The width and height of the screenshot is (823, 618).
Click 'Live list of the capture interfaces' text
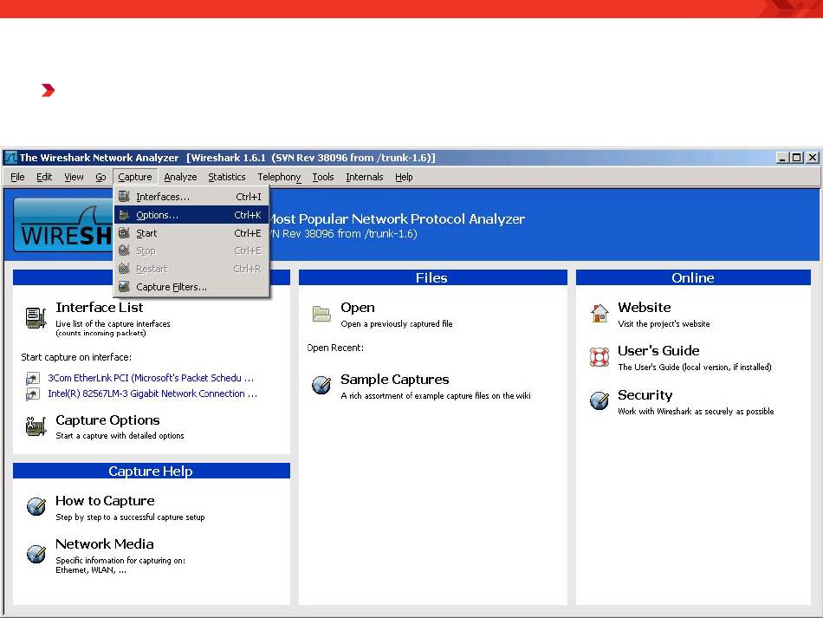pyautogui.click(x=113, y=324)
